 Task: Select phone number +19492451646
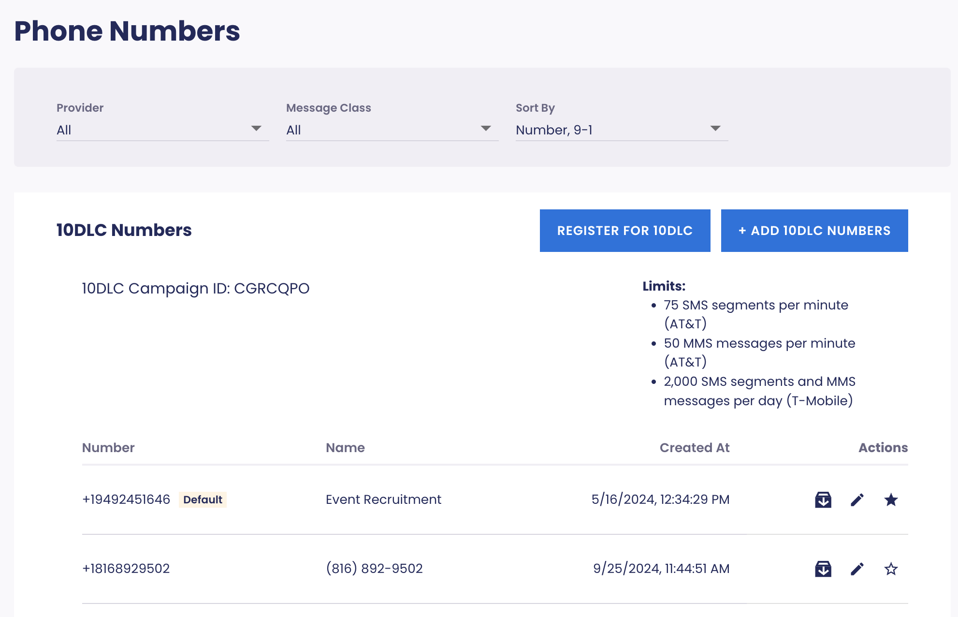(126, 499)
